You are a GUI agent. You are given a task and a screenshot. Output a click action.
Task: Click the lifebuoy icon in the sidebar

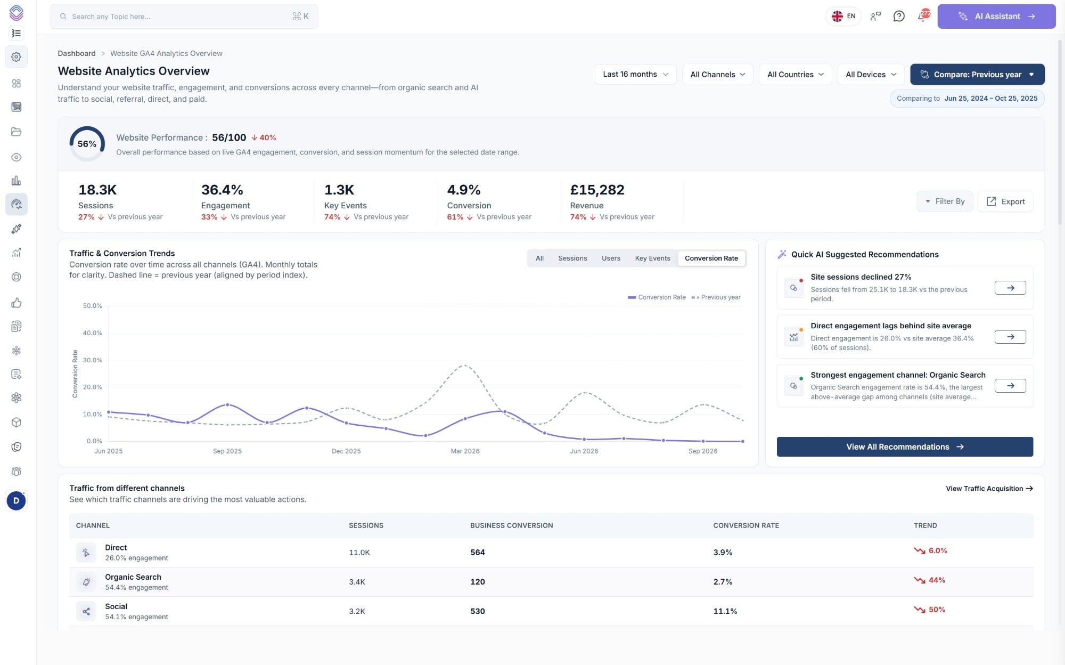tap(17, 277)
